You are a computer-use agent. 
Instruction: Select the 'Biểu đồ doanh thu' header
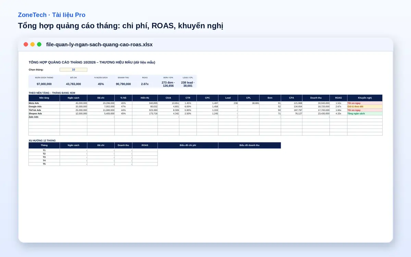click(x=249, y=145)
